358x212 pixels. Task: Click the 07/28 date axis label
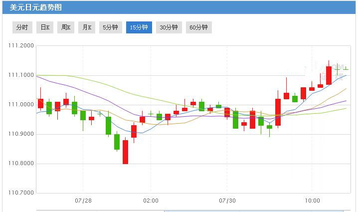click(x=83, y=201)
